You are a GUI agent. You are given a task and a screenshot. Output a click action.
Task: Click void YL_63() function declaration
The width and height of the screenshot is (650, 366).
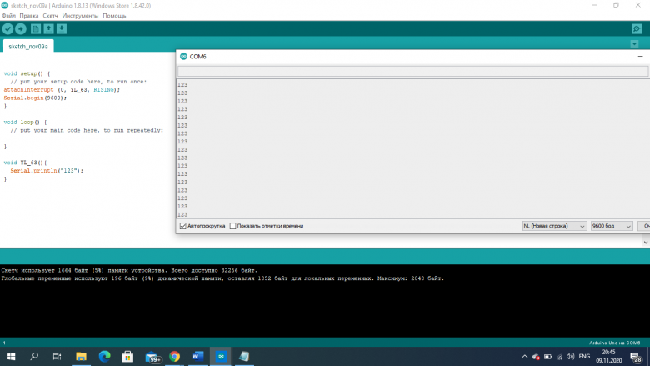click(x=25, y=163)
